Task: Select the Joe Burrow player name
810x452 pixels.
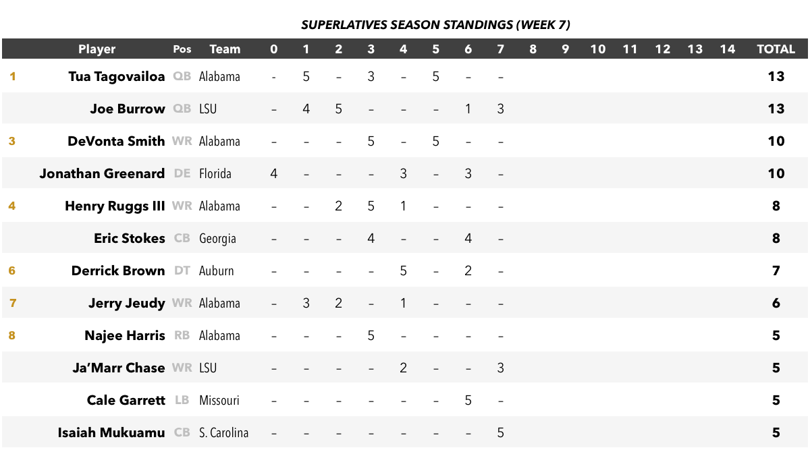Action: point(128,109)
